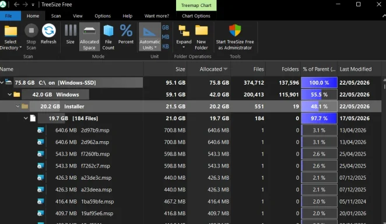Image resolution: width=386 pixels, height=224 pixels.
Task: Open the quick access toolbar dropdown
Action: (x=33, y=5)
